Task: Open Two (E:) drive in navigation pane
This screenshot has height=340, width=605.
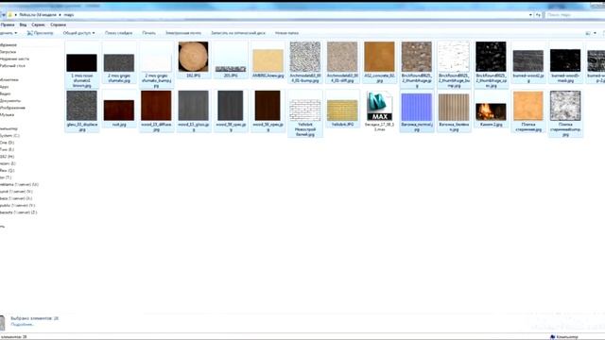Action: click(7, 149)
